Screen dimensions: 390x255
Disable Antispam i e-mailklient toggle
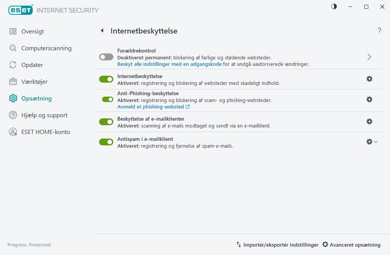coord(106,142)
